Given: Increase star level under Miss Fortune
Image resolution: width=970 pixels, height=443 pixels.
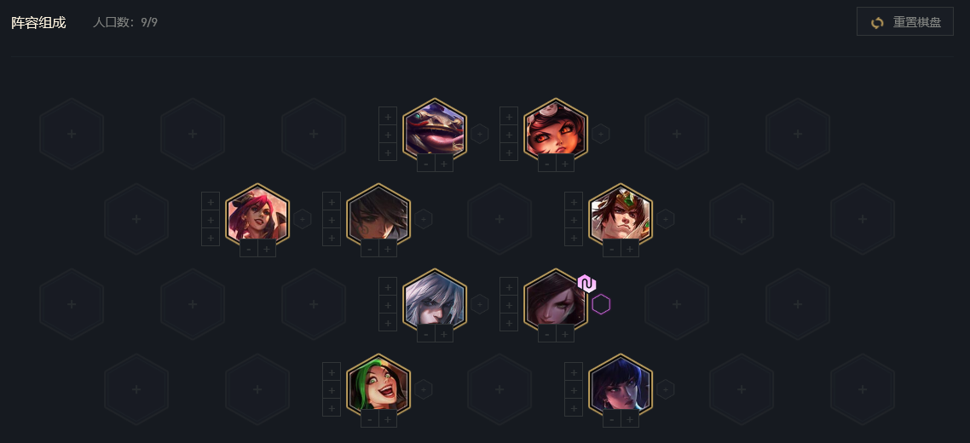Looking at the screenshot, I should (267, 250).
